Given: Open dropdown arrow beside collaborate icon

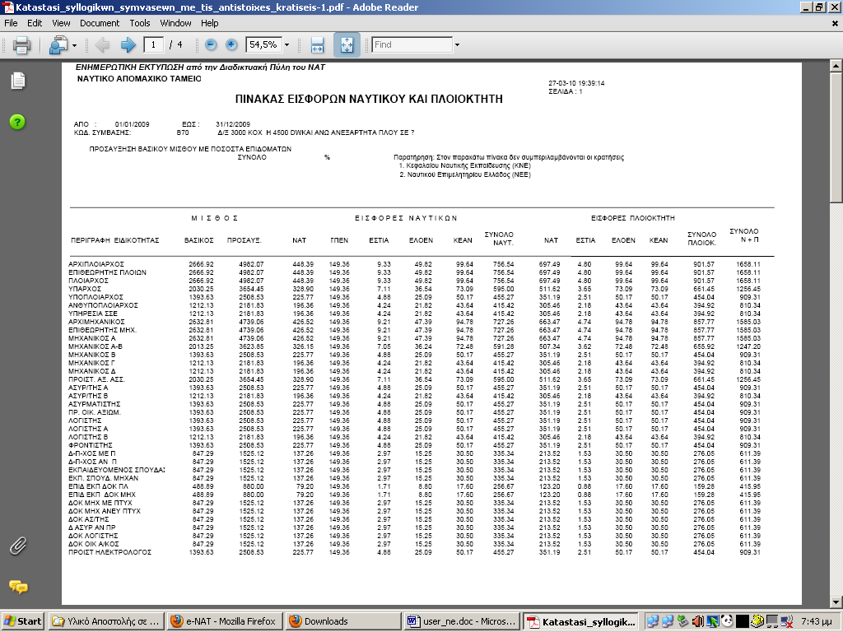Looking at the screenshot, I should (x=74, y=45).
